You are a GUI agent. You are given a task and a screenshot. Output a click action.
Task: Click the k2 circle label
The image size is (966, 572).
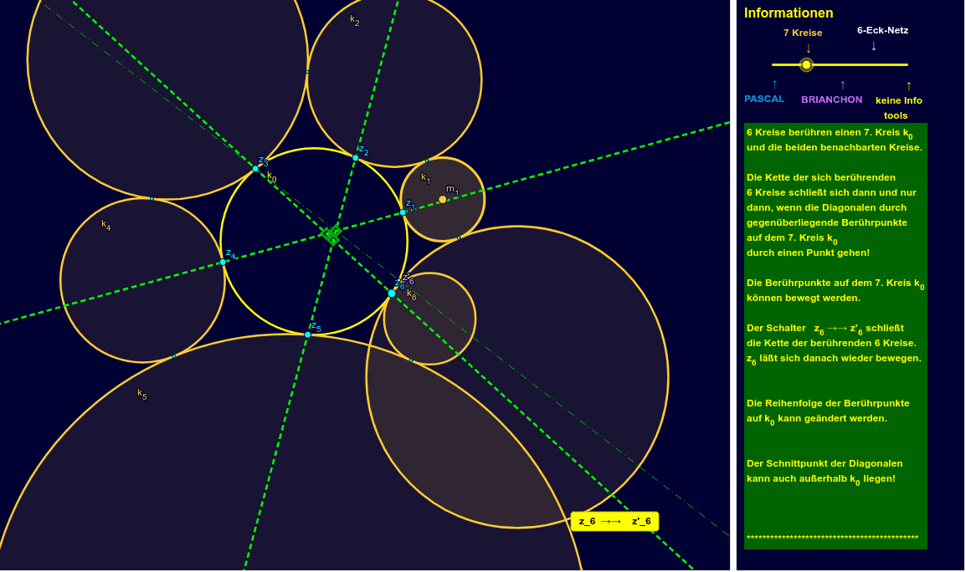354,20
